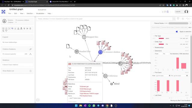
Task: Click the filled hierarchy tree icon
Action: click(21, 28)
